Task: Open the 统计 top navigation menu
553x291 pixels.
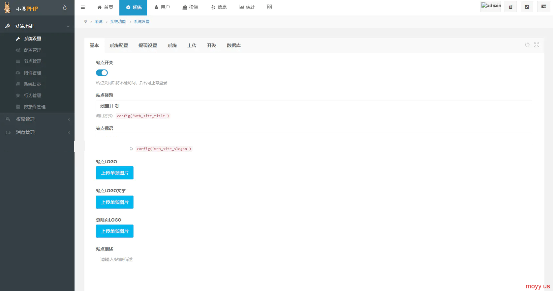Action: click(247, 7)
